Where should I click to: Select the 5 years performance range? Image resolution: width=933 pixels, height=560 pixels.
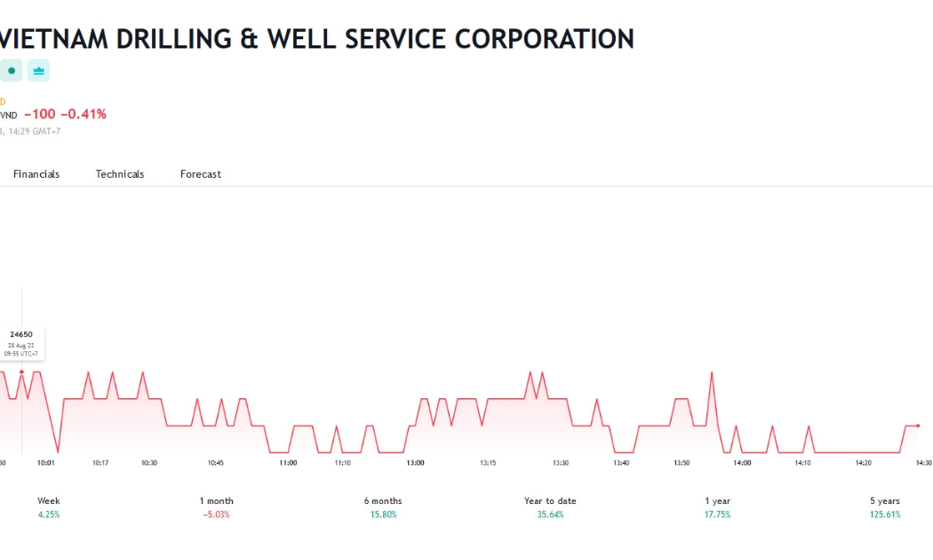(x=885, y=508)
